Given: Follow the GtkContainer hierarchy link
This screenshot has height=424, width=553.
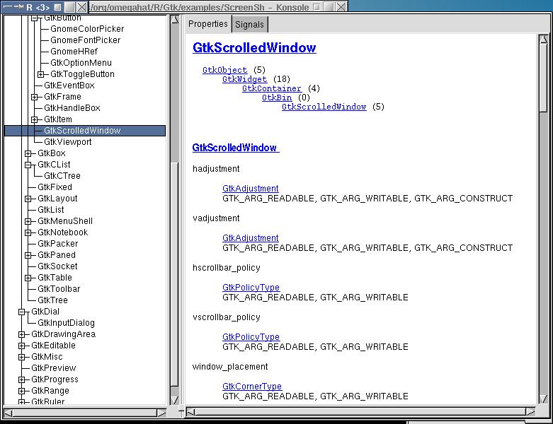Looking at the screenshot, I should click(272, 88).
